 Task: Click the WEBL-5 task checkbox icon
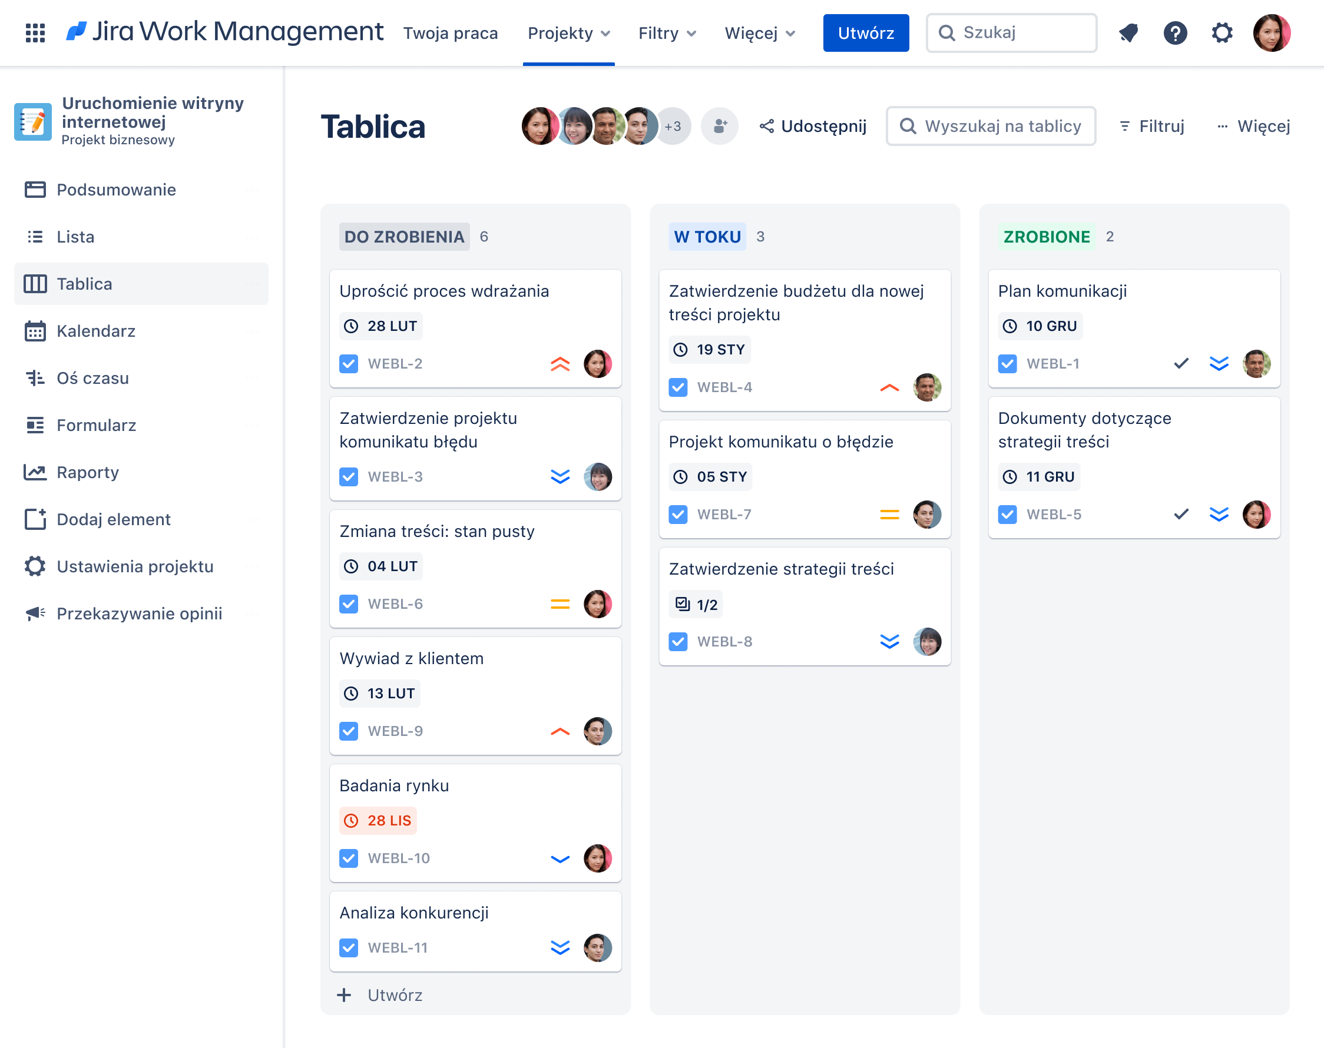pos(1007,514)
